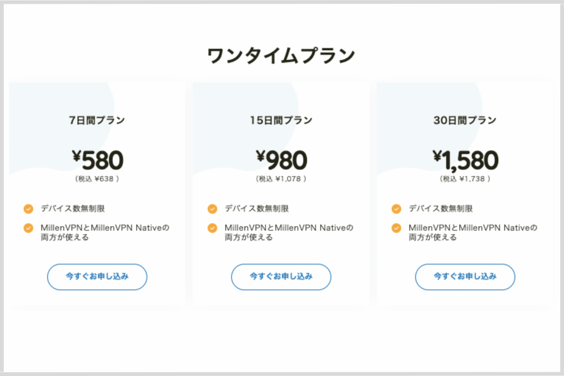Screen dimensions: 564x376
Task: Click the checkmark icon beside デバイス数無制限 in the 15-day plan
Action: (212, 209)
